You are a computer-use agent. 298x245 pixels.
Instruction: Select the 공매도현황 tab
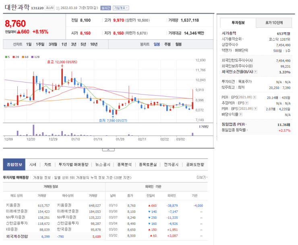click(195, 165)
